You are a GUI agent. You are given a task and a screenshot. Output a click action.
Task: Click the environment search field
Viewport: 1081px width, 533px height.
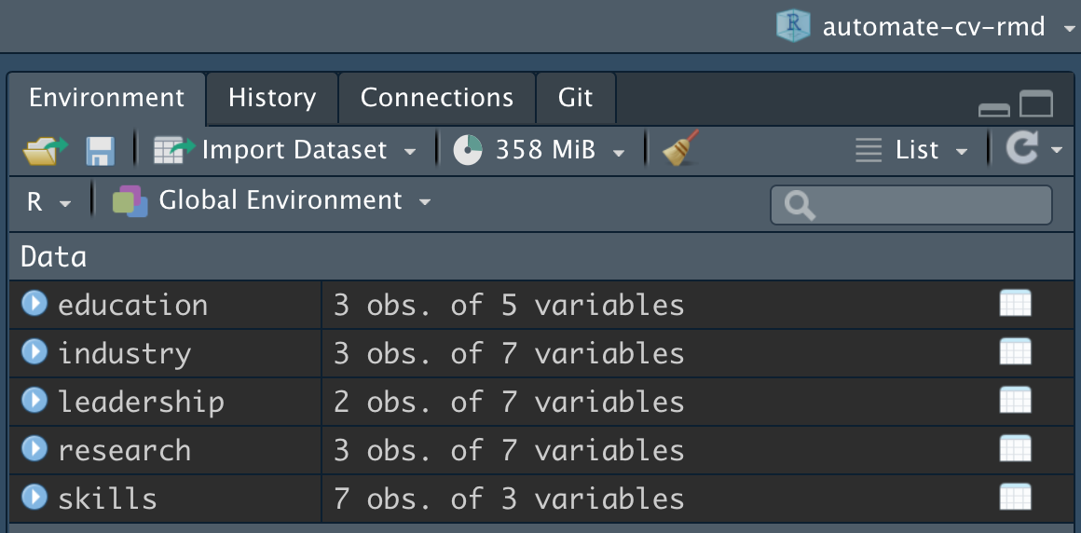coord(923,205)
